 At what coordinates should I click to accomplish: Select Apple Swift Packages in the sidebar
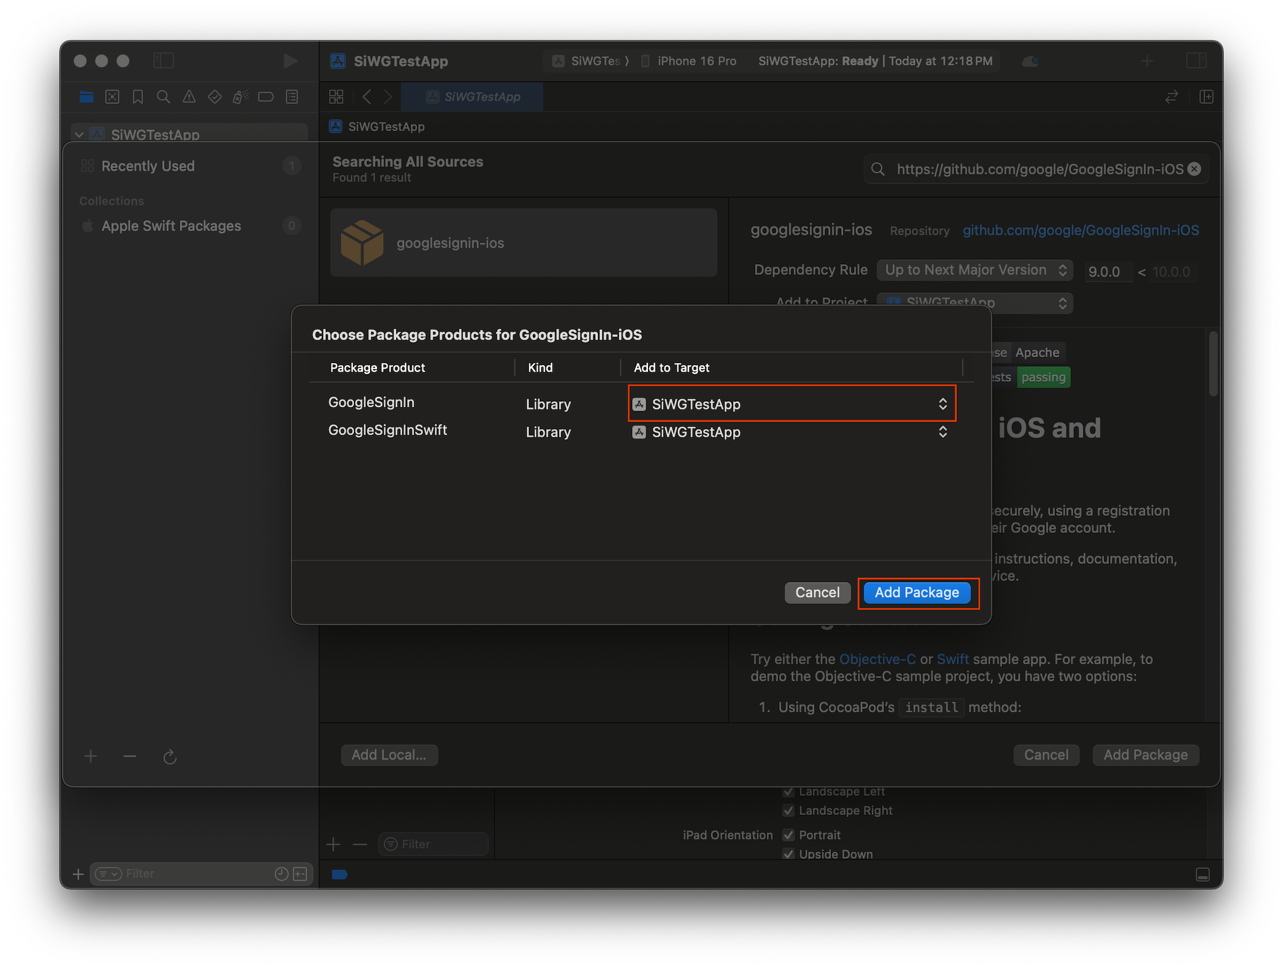coord(171,226)
